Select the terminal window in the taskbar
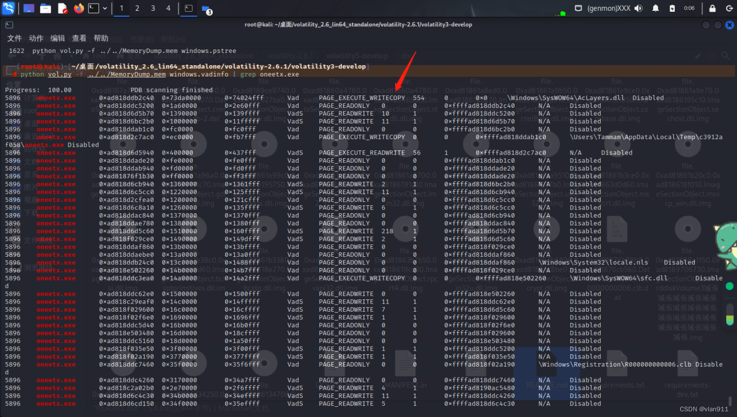The image size is (737, 417). click(x=189, y=8)
